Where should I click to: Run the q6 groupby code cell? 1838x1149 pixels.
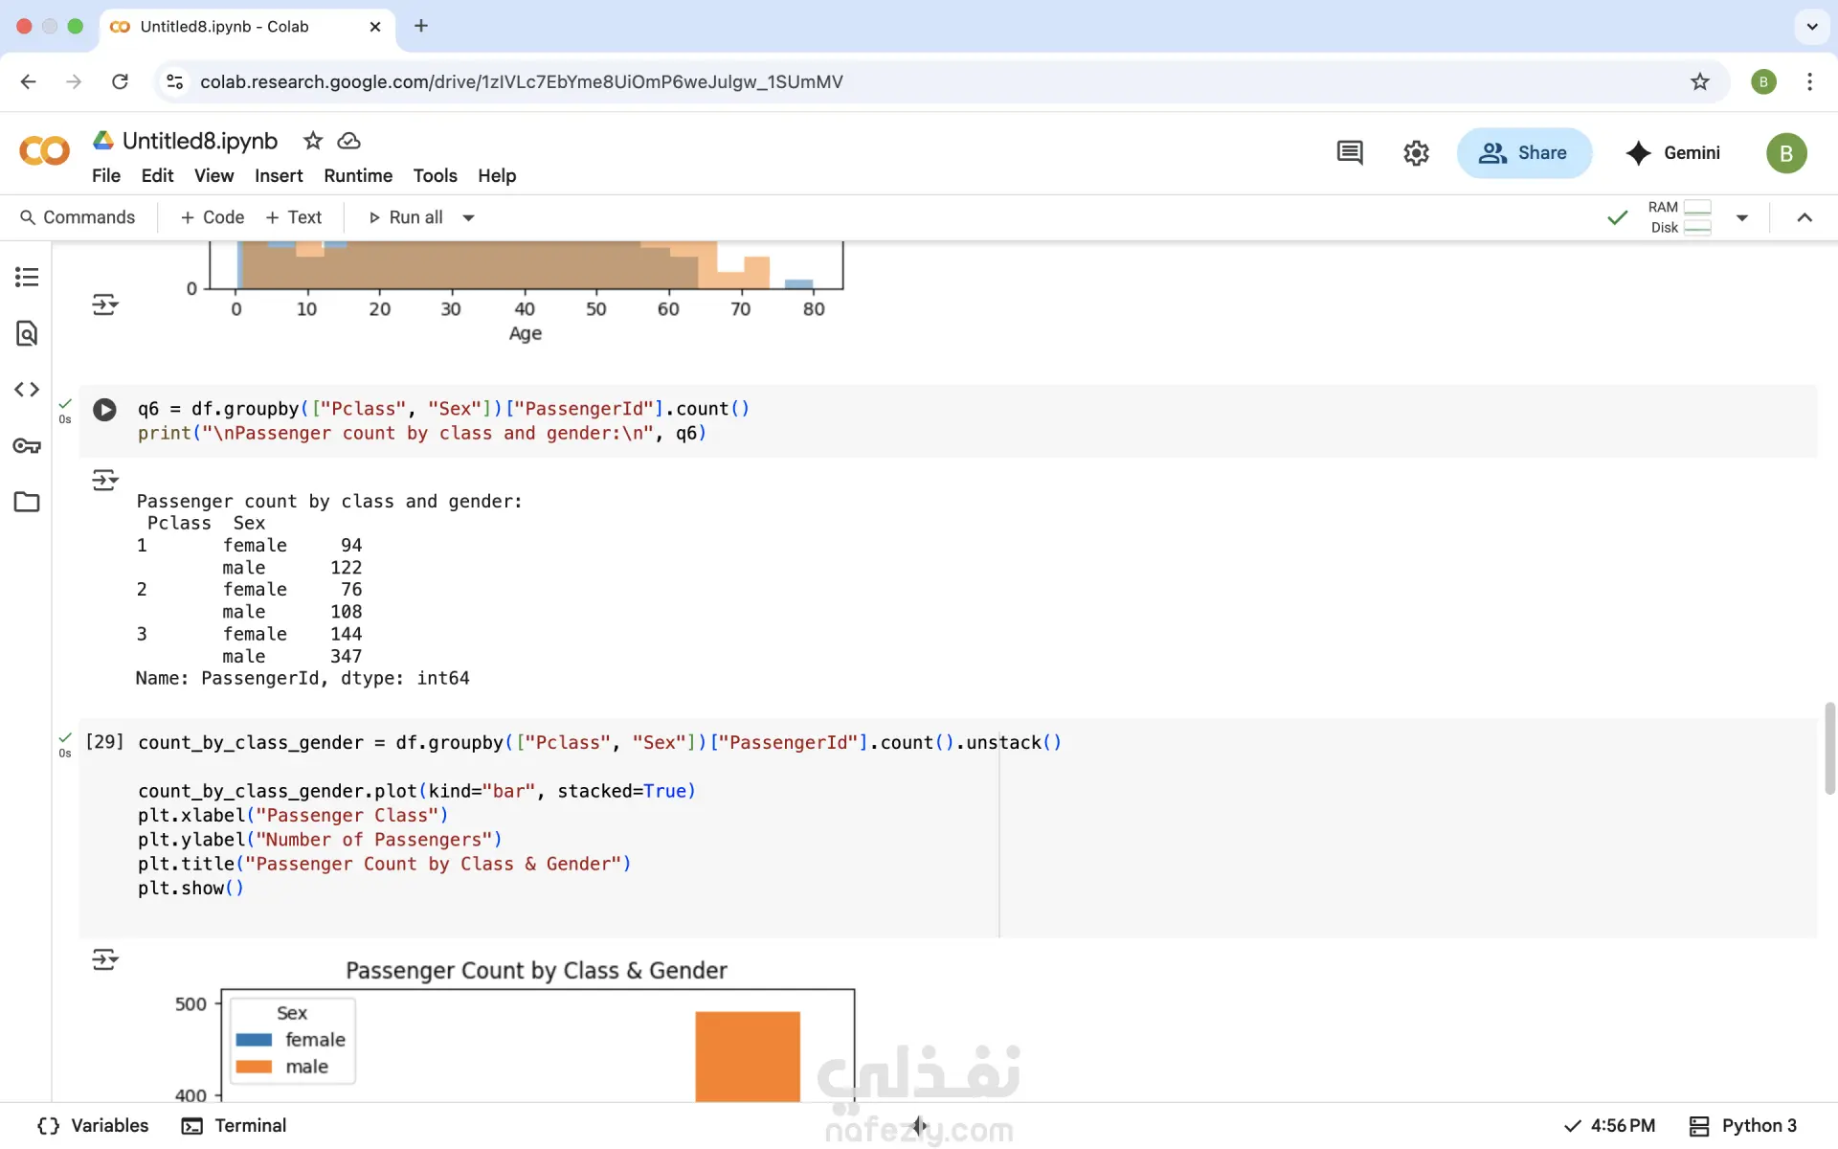pyautogui.click(x=104, y=410)
